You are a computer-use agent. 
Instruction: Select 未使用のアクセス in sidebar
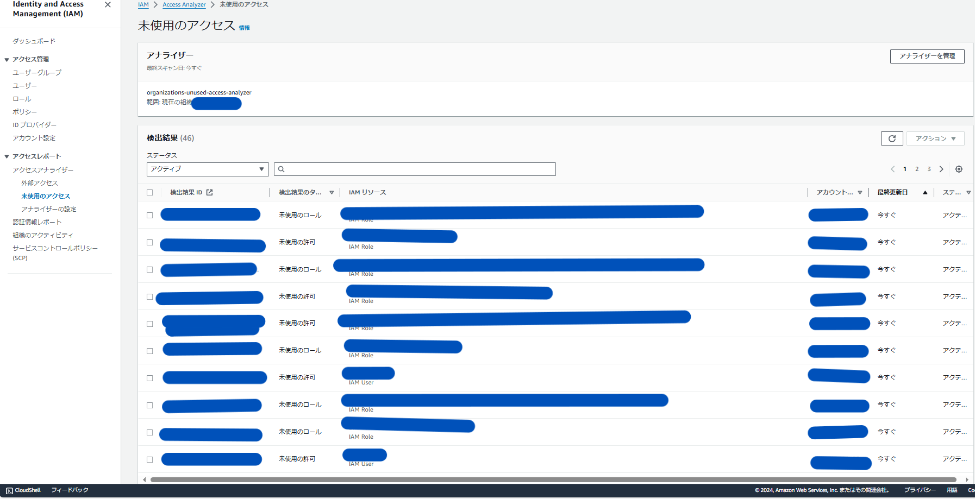click(46, 196)
